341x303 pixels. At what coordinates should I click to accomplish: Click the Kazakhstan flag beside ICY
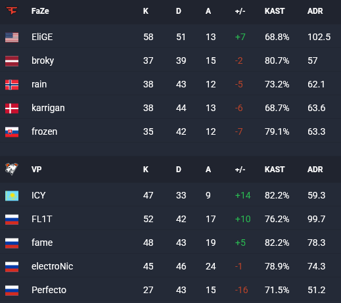click(x=12, y=196)
